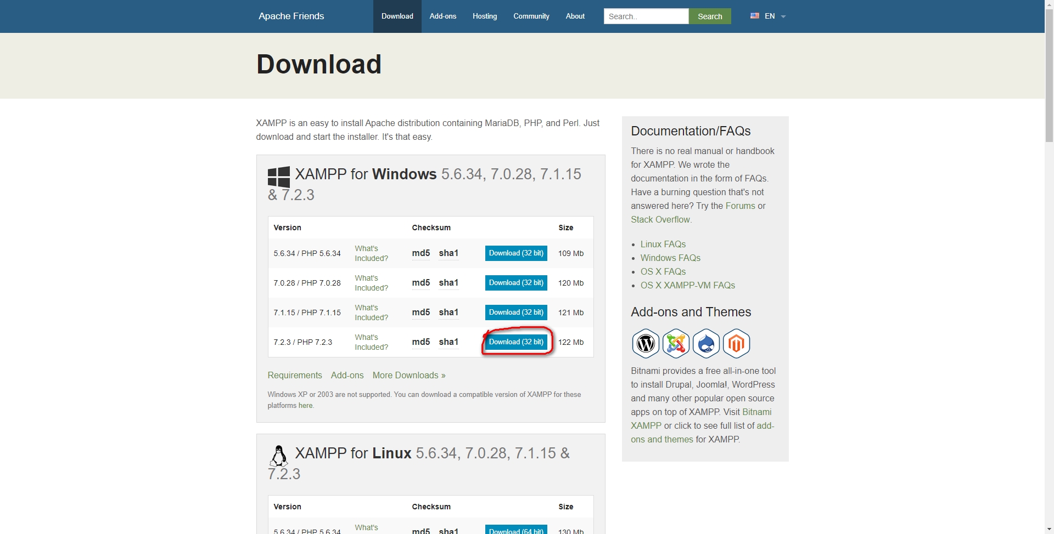The width and height of the screenshot is (1054, 534).
Task: Show md5 checksum for Windows 7.0.28
Action: point(421,283)
